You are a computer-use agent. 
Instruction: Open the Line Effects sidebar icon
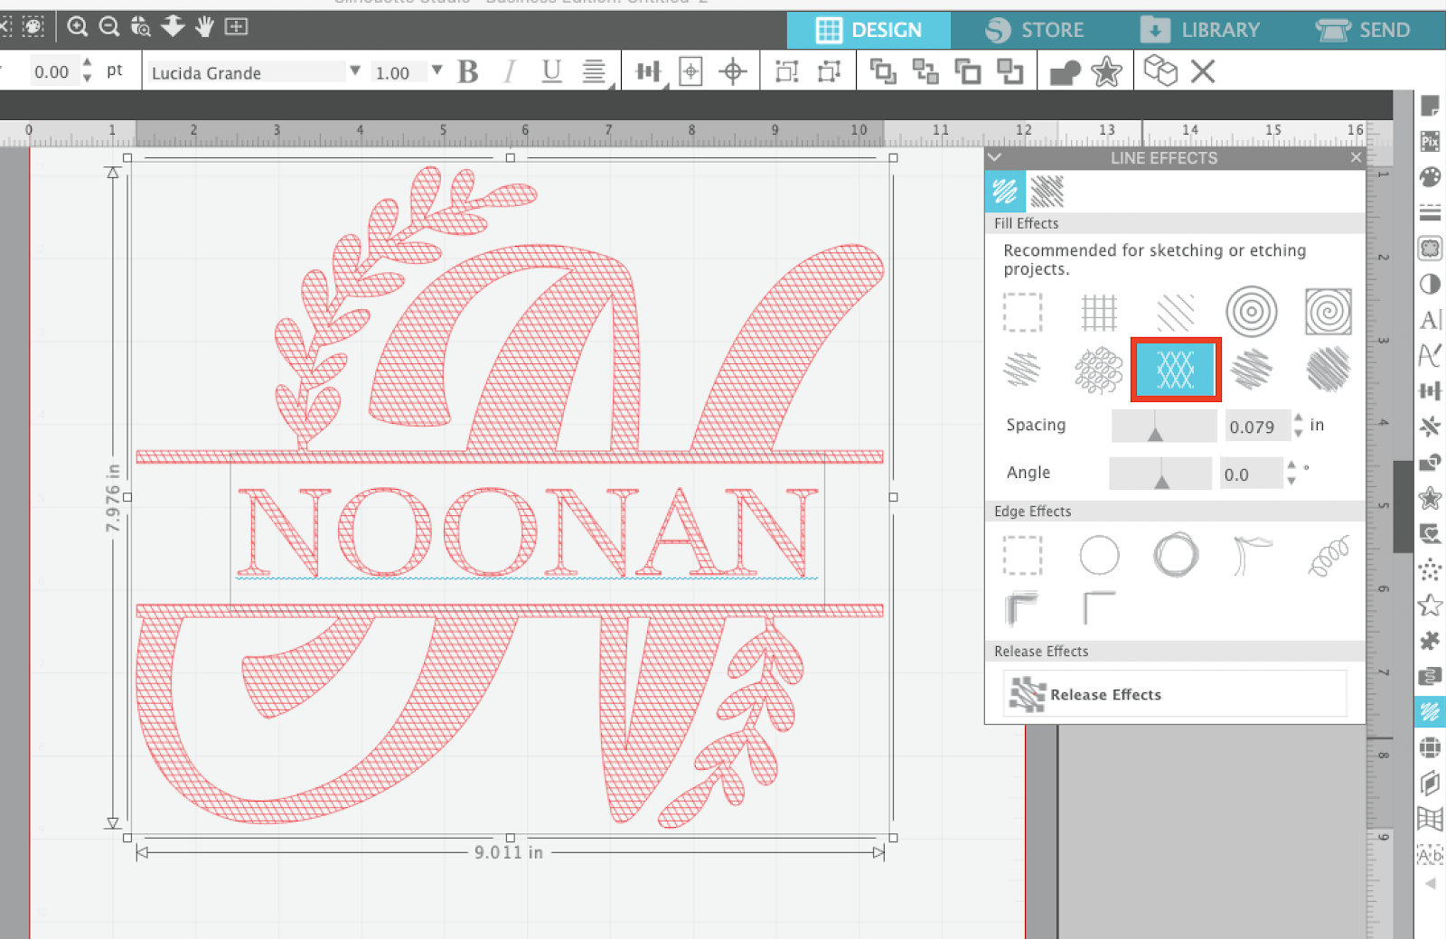[1430, 711]
